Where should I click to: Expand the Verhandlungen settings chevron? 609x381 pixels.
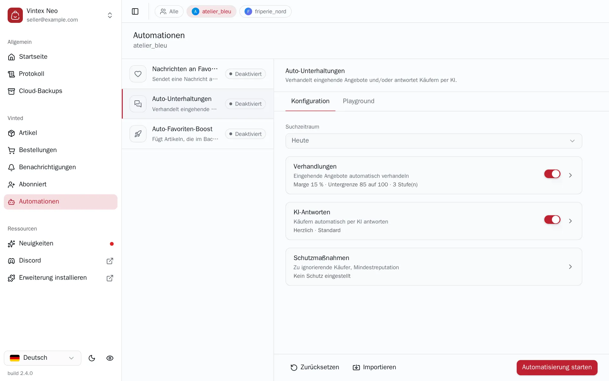click(x=570, y=175)
